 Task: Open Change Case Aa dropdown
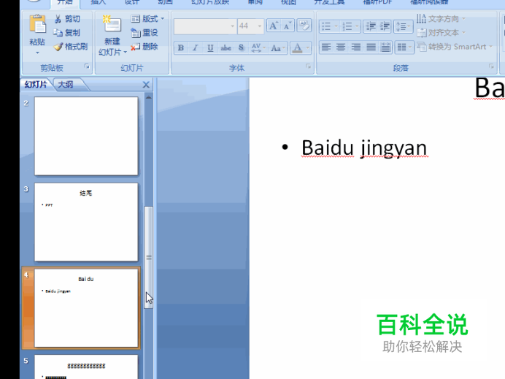[x=278, y=48]
